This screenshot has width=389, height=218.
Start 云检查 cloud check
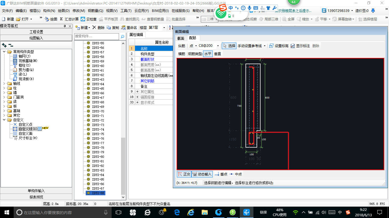click(89, 19)
